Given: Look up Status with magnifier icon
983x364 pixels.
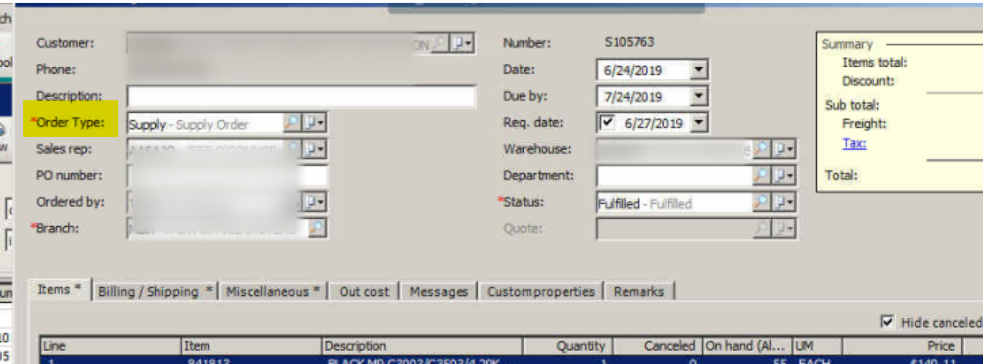Looking at the screenshot, I should [762, 202].
